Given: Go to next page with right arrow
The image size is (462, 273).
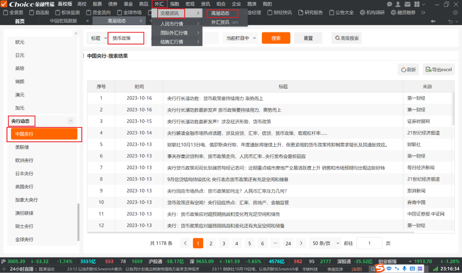Looking at the screenshot, I should click(x=301, y=243).
